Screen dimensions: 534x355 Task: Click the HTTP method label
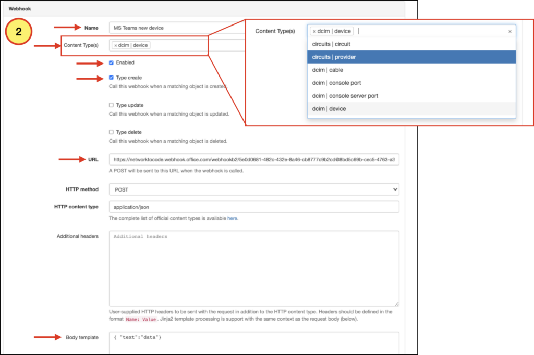pyautogui.click(x=82, y=189)
